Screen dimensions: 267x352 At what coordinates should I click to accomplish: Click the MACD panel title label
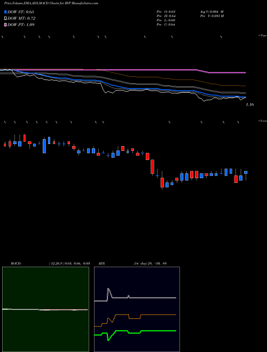click(16, 263)
